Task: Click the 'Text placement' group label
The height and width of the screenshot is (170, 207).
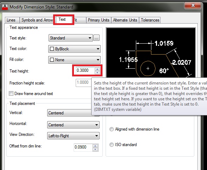Action: [22, 103]
